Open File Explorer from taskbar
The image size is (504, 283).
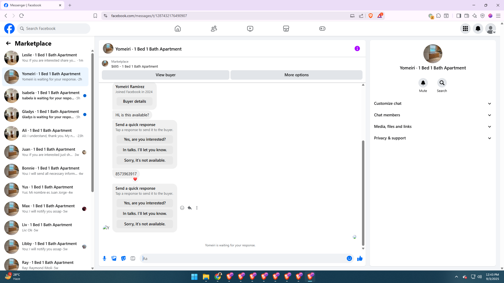tap(206, 277)
